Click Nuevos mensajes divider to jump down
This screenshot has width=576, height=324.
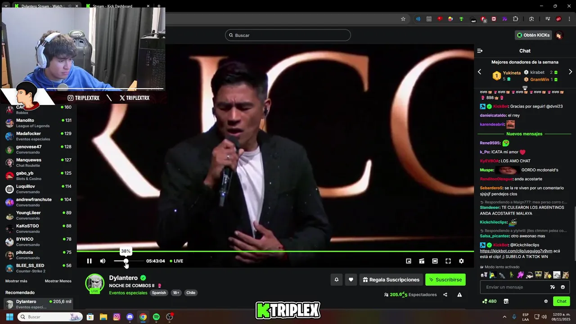[x=524, y=134]
